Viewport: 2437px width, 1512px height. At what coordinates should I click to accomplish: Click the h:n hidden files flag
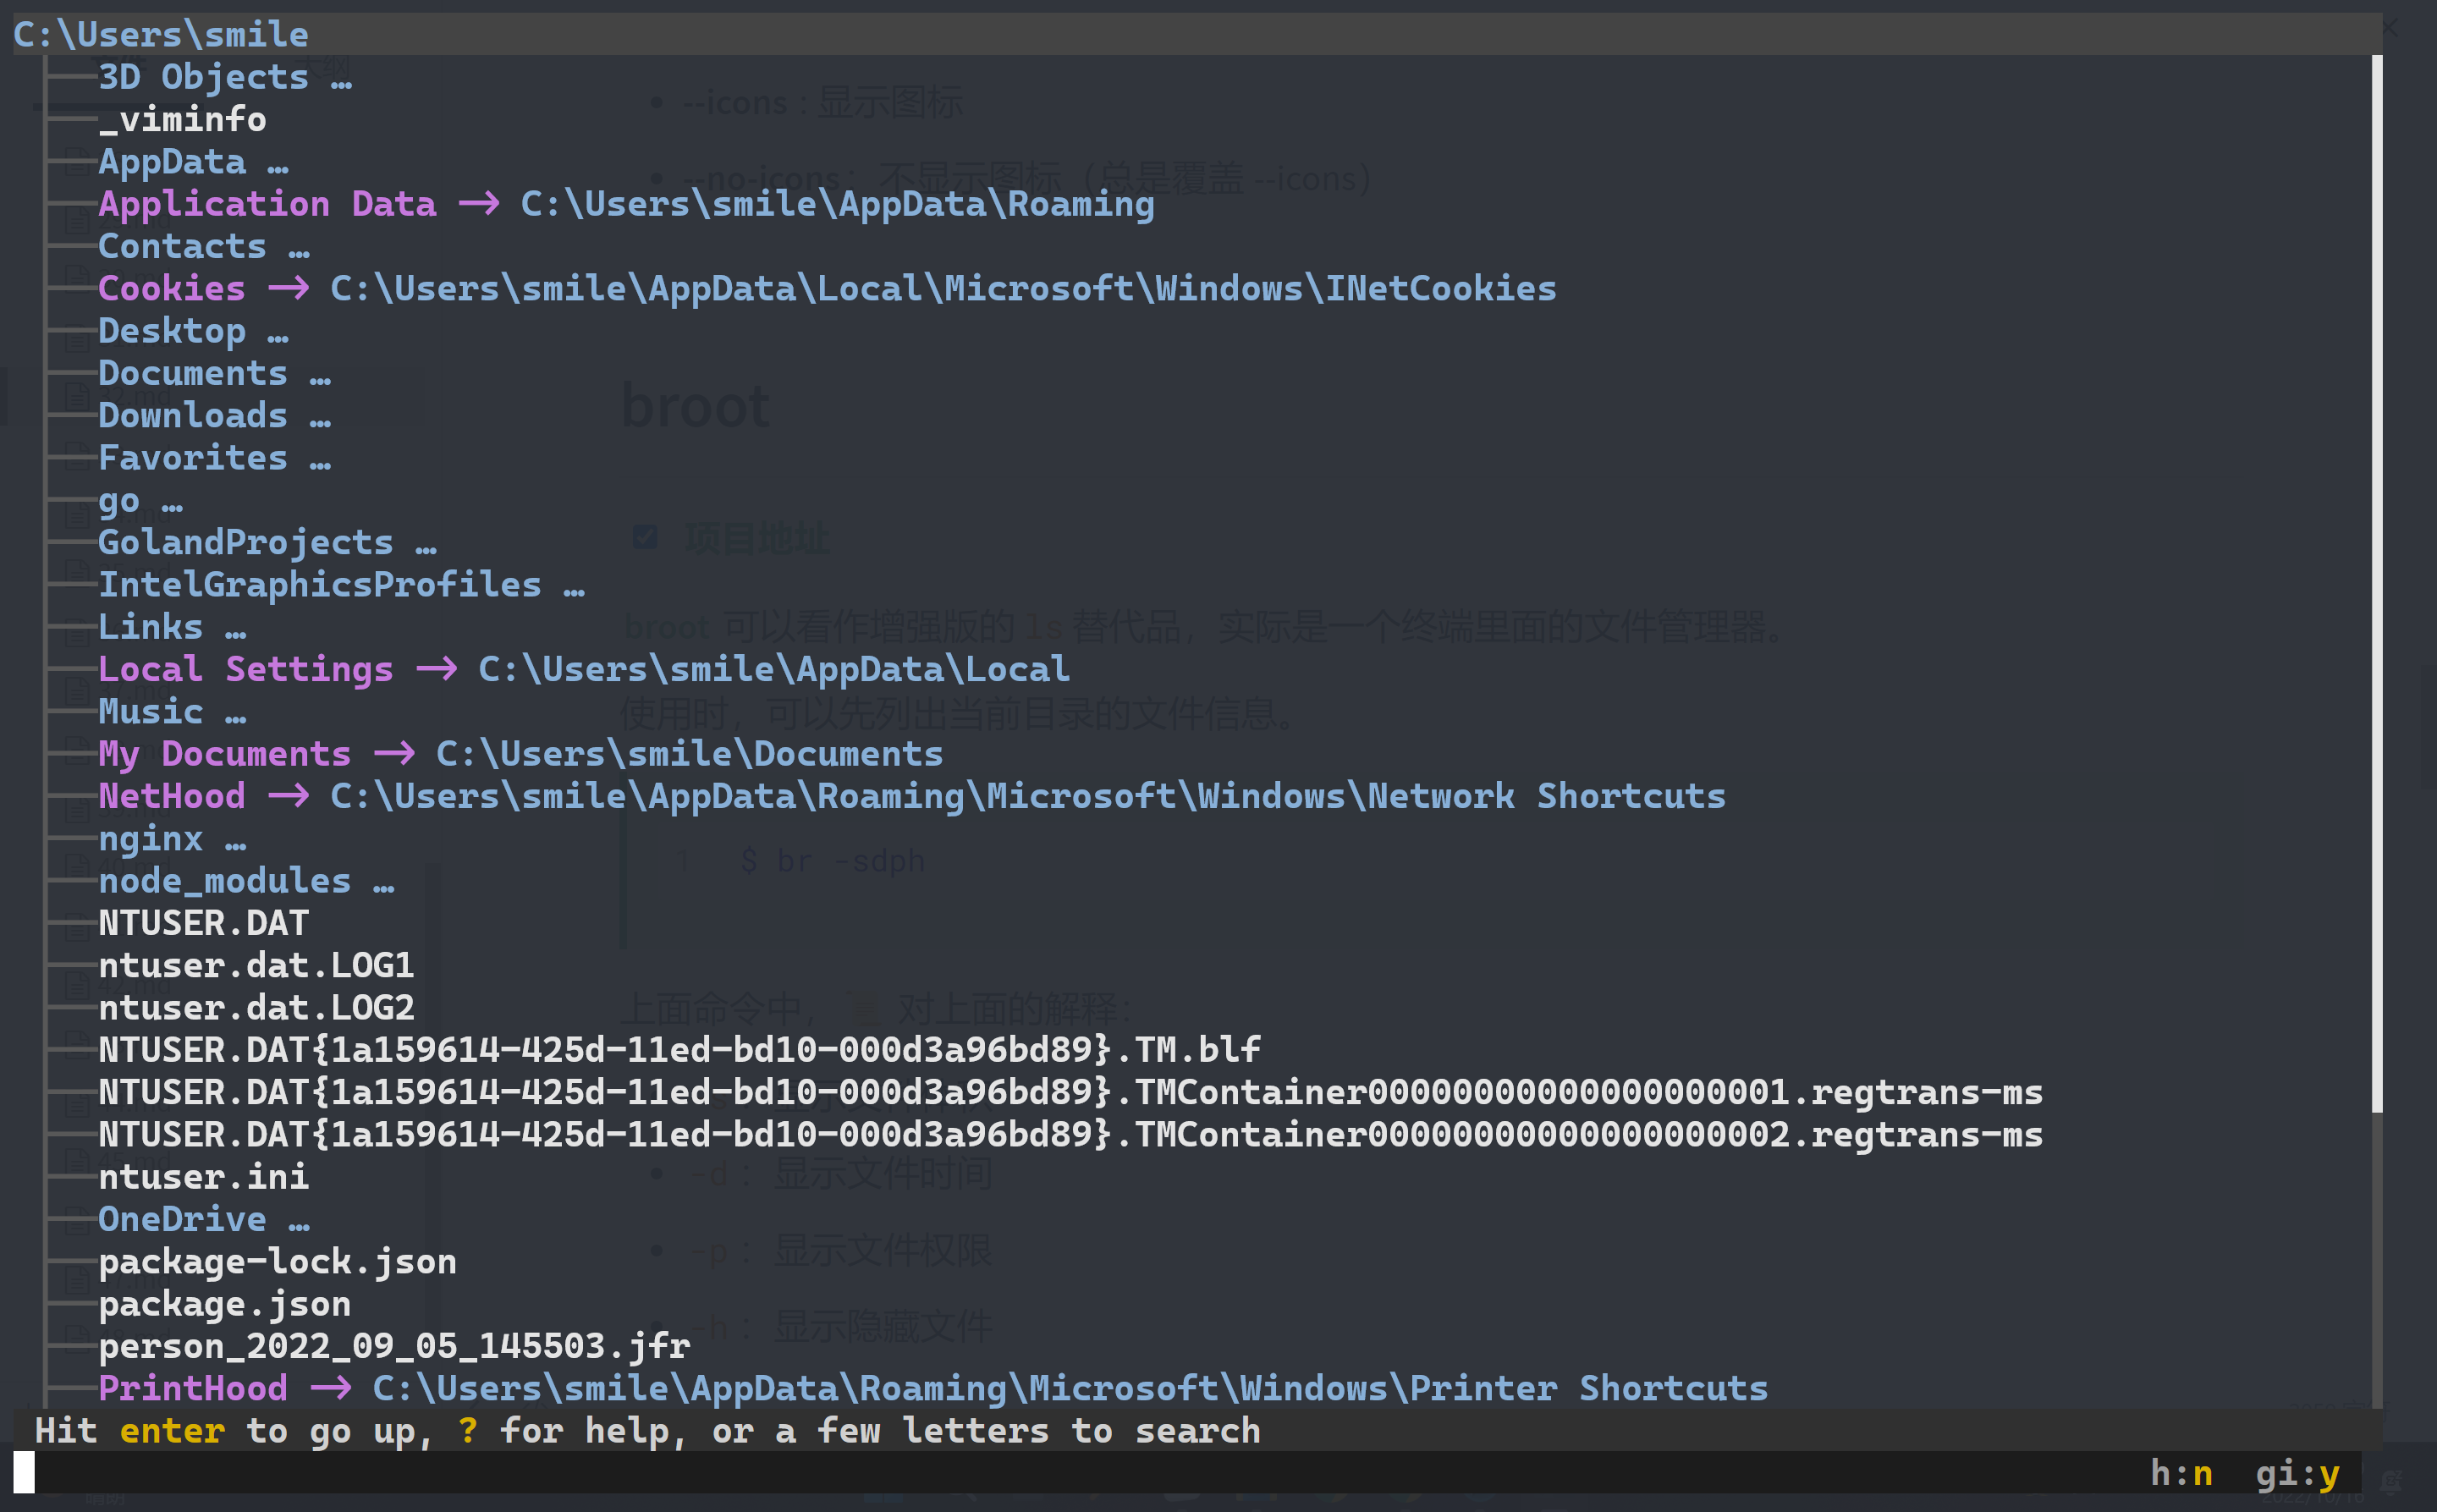pos(2181,1473)
